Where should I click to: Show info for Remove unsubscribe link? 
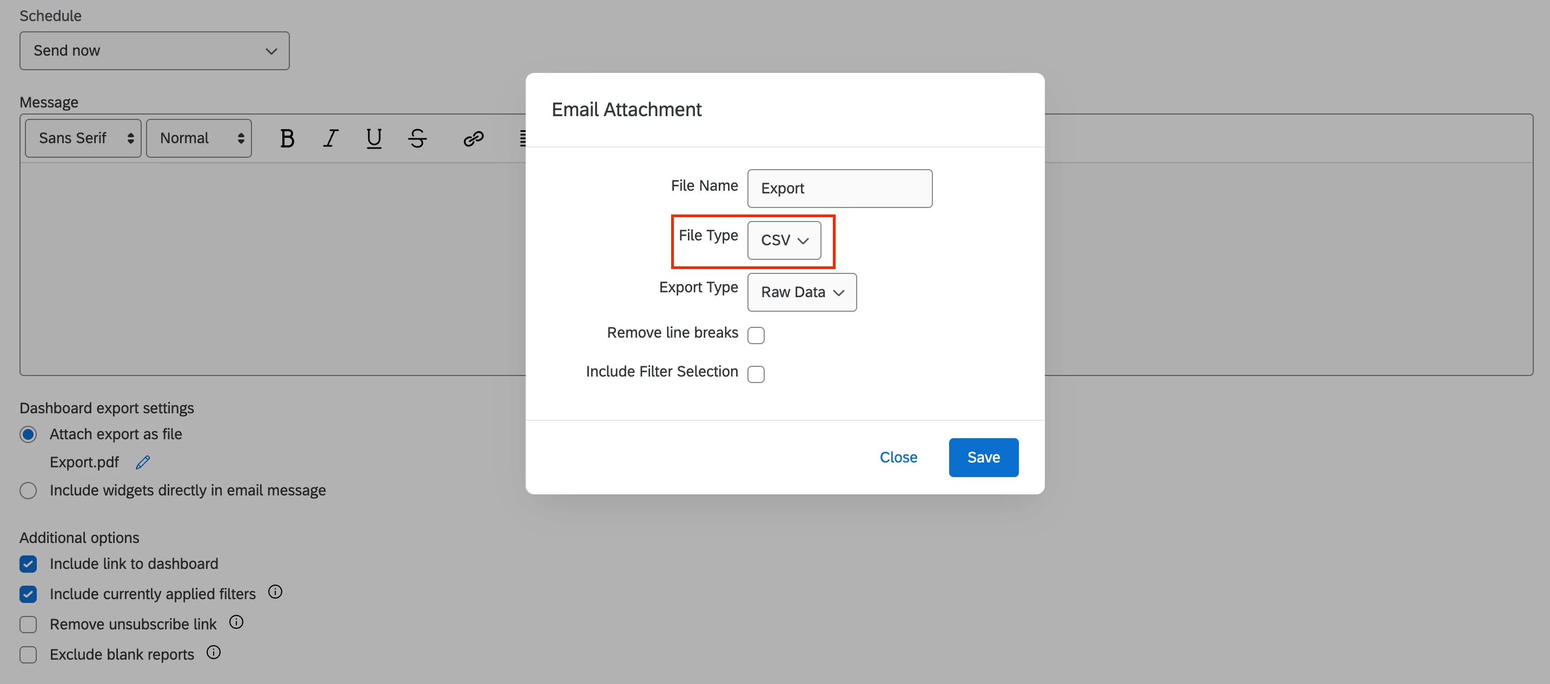[x=236, y=622]
